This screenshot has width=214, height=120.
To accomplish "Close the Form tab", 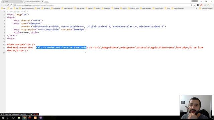I will click(21, 2).
